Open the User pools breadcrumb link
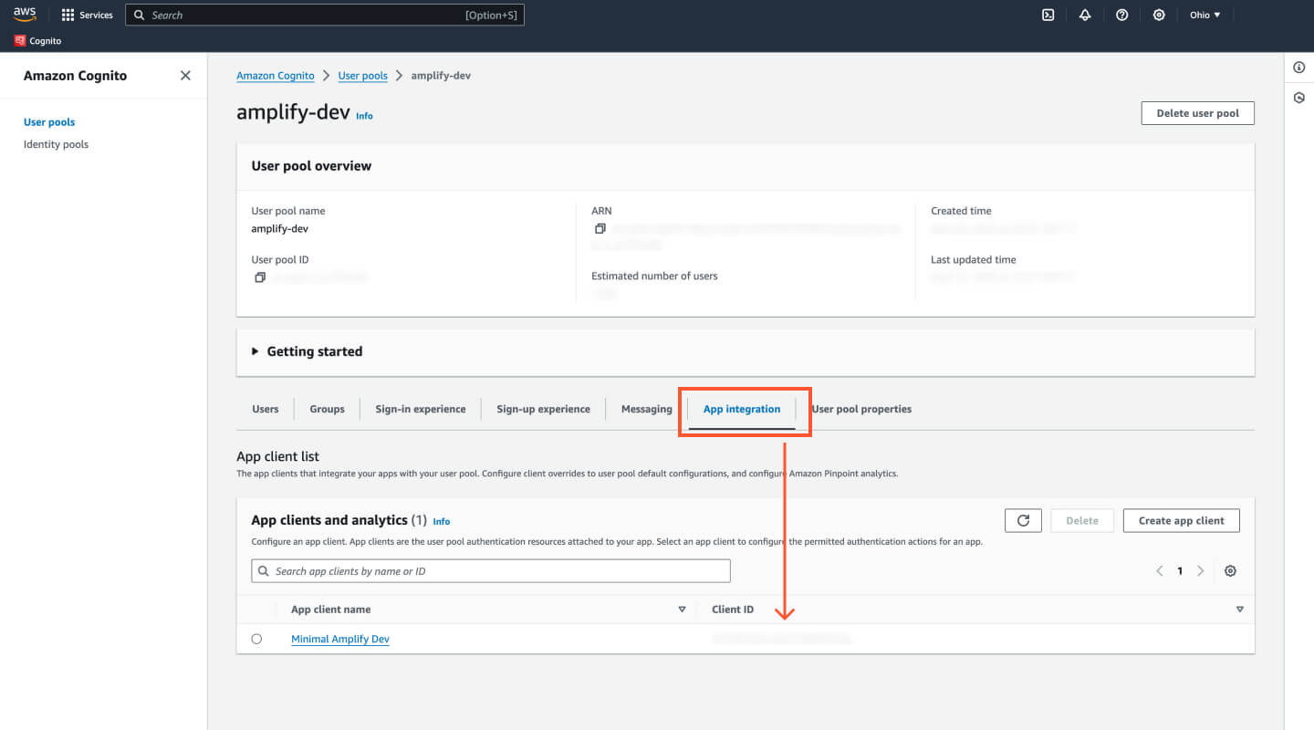This screenshot has width=1314, height=730. tap(363, 76)
